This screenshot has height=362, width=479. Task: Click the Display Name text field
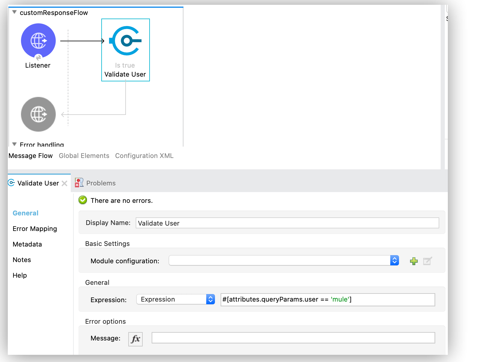click(x=287, y=223)
